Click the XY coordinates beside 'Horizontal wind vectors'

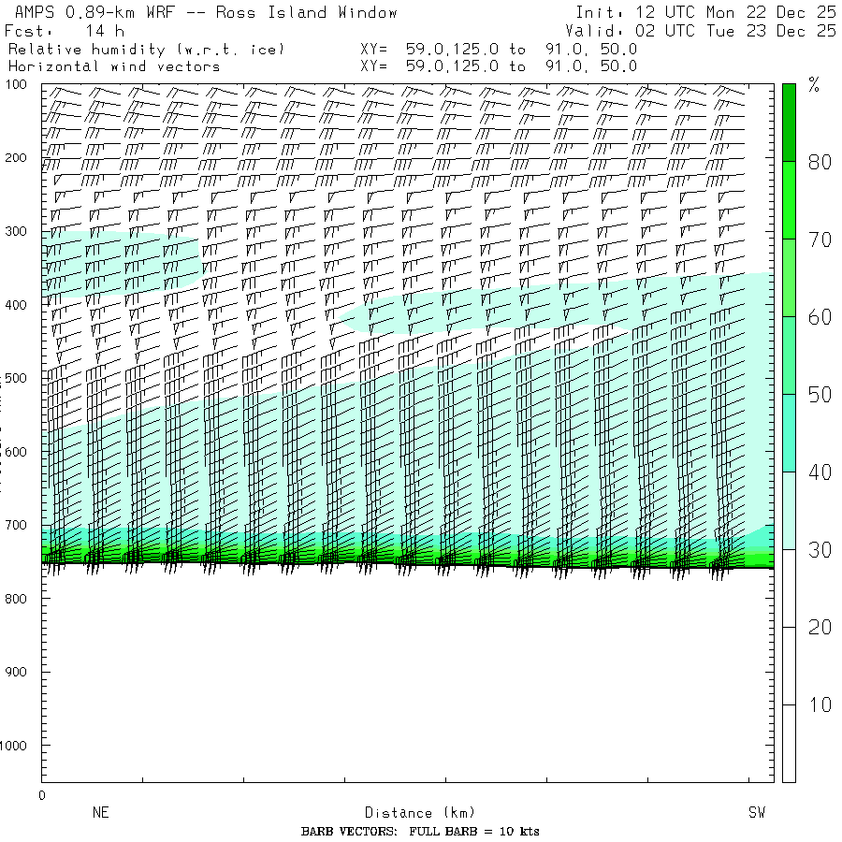click(x=499, y=66)
